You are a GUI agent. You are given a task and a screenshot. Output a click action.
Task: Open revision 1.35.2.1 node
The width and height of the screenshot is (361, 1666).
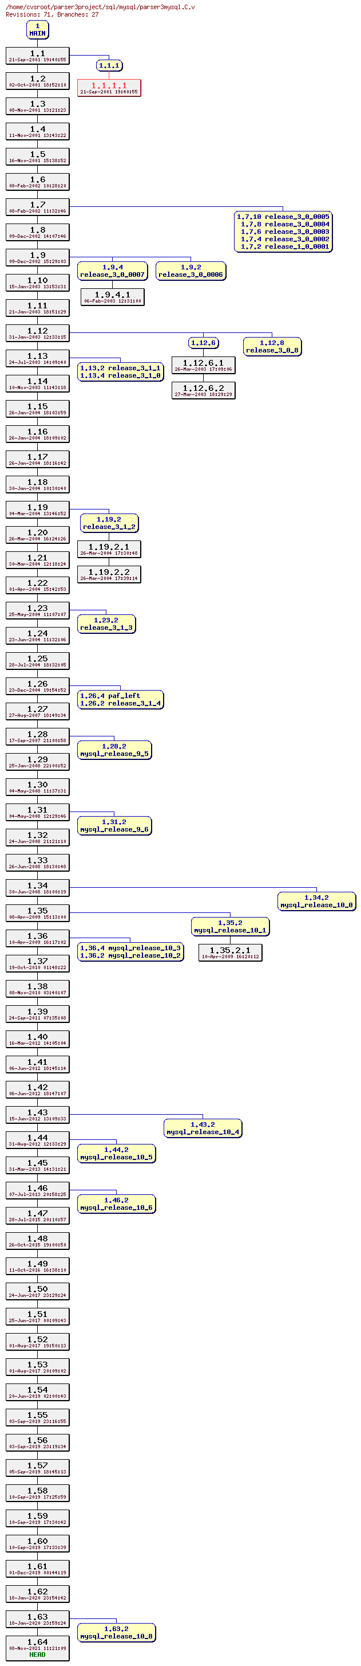pos(230,952)
